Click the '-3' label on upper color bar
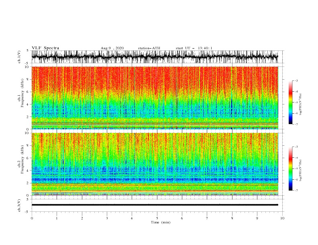318x245 pixels. point(296,80)
